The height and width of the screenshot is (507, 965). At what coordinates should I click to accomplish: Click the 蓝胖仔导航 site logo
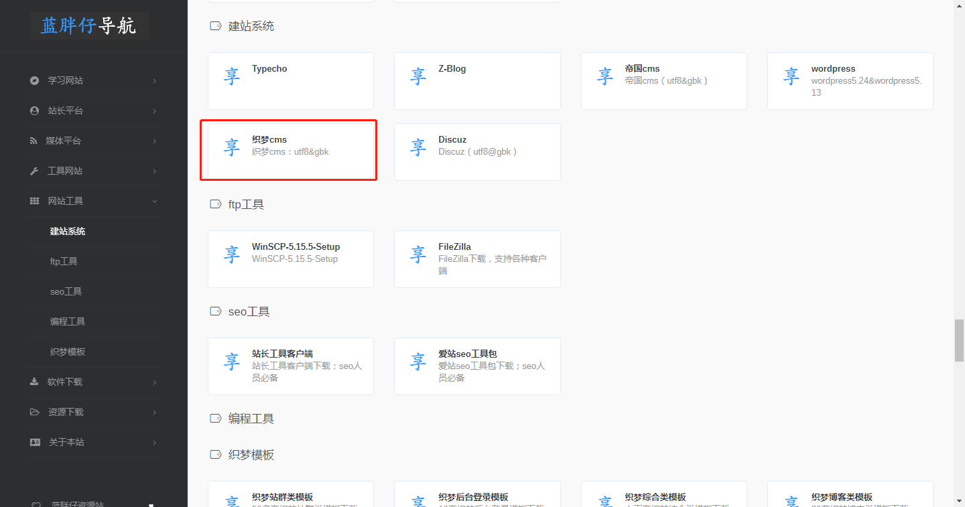(89, 25)
